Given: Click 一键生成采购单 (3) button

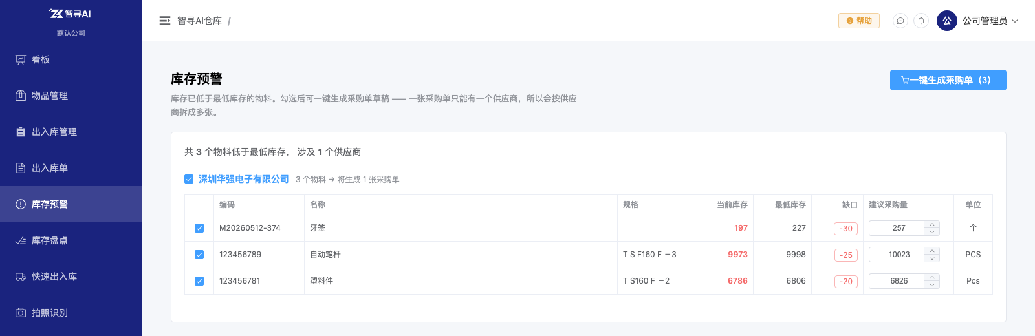Looking at the screenshot, I should (948, 80).
